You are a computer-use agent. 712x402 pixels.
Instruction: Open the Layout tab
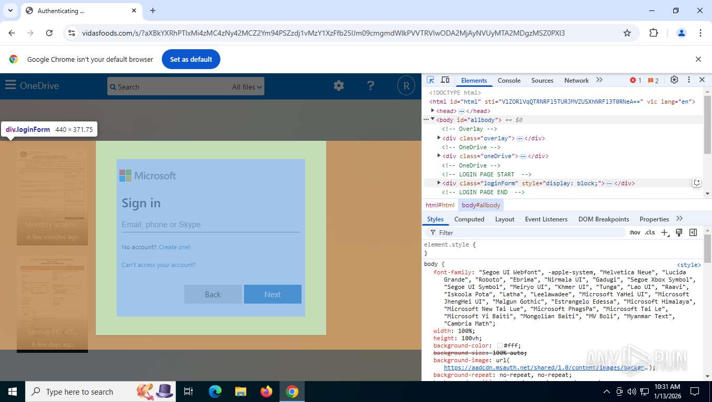tap(505, 219)
